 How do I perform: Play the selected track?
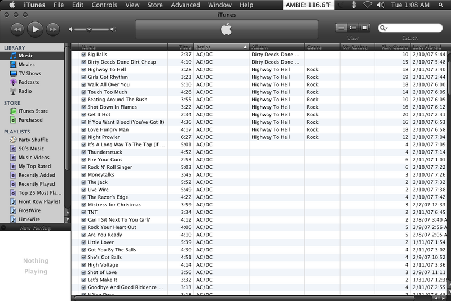pos(35,29)
